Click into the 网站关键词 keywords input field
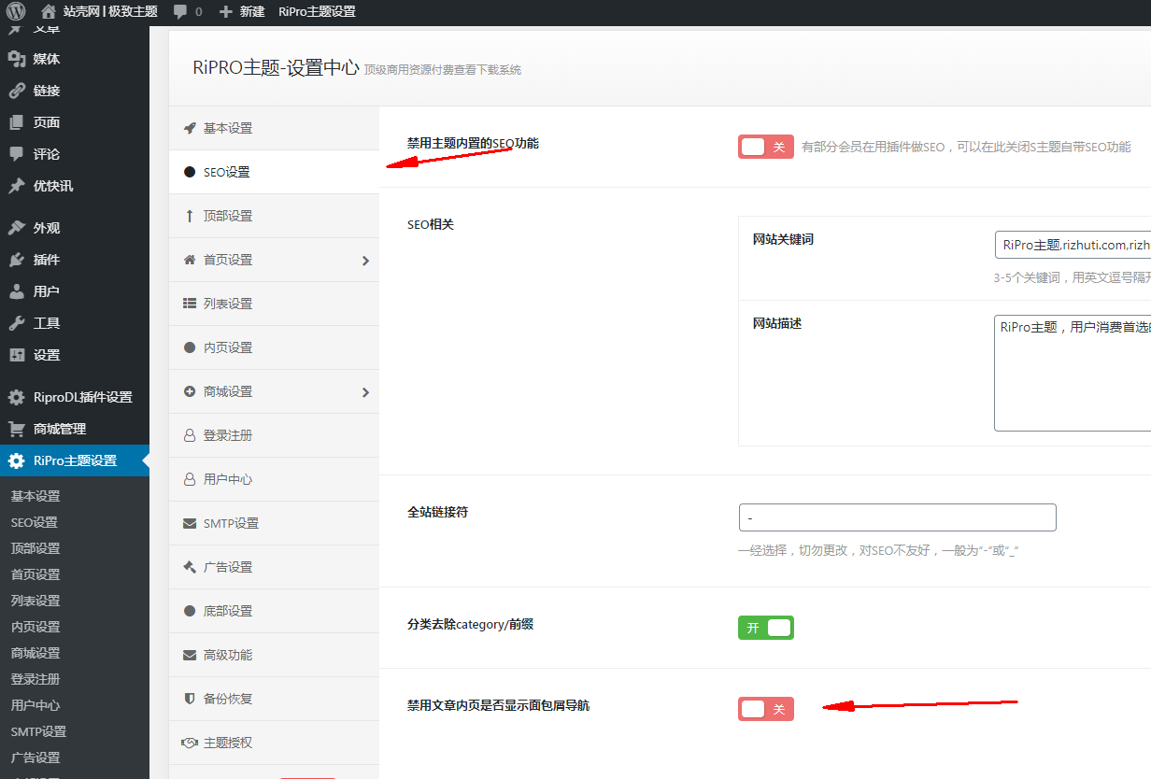This screenshot has width=1151, height=779. (1073, 245)
